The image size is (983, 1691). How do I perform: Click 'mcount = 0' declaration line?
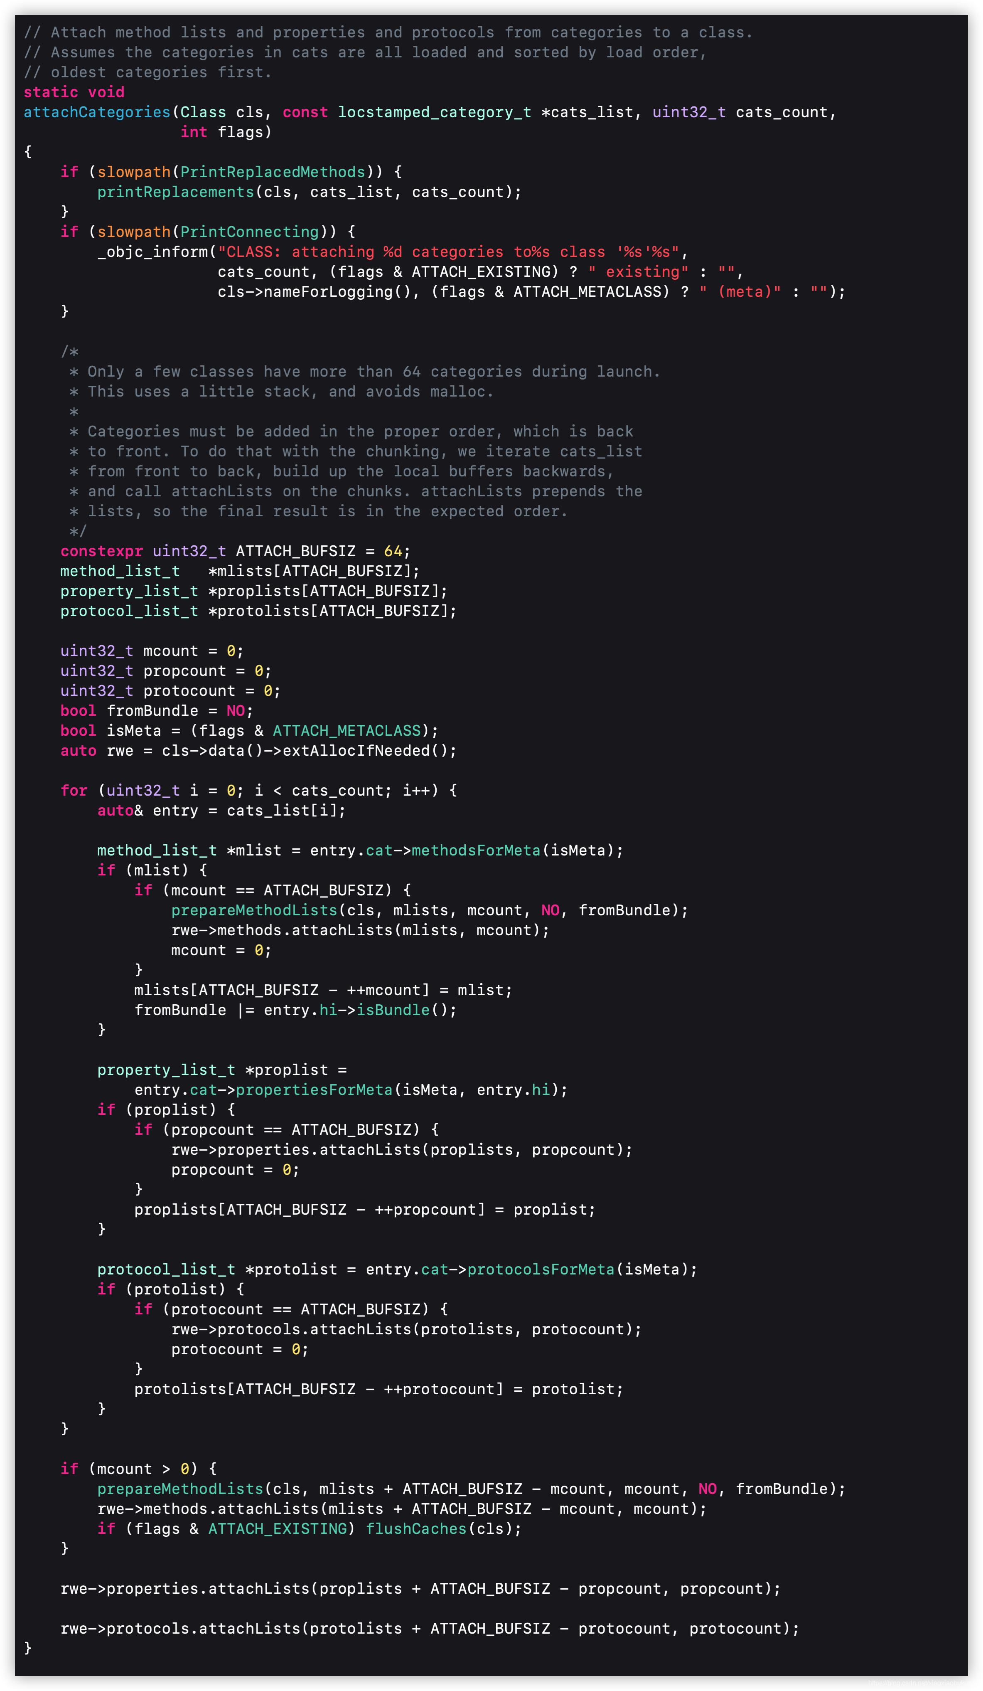click(152, 651)
